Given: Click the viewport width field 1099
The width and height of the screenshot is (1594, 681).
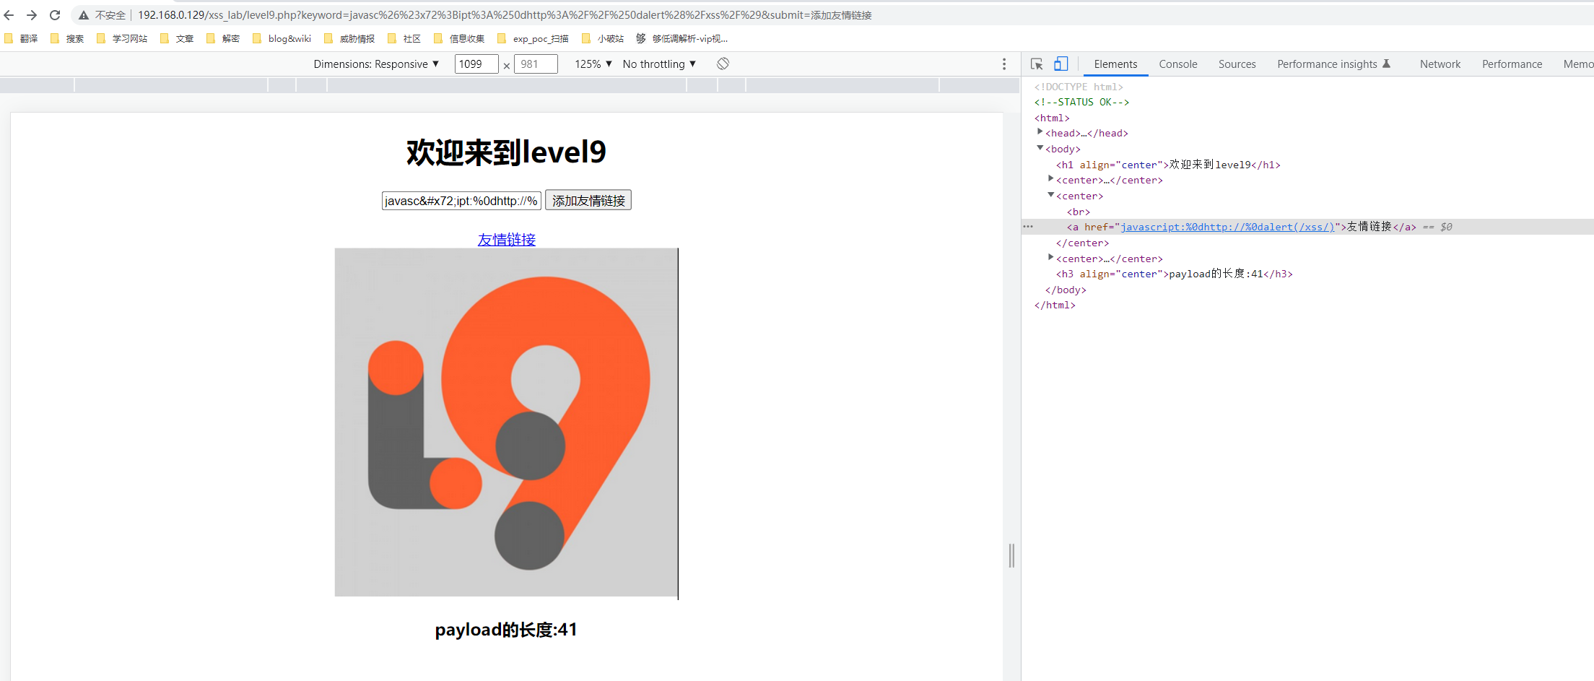Looking at the screenshot, I should (476, 64).
